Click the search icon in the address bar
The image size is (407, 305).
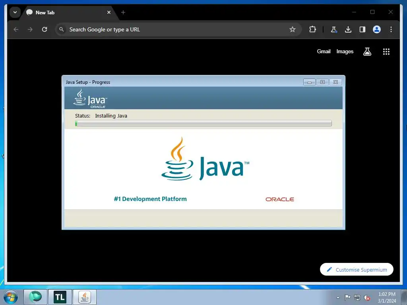[x=62, y=29]
